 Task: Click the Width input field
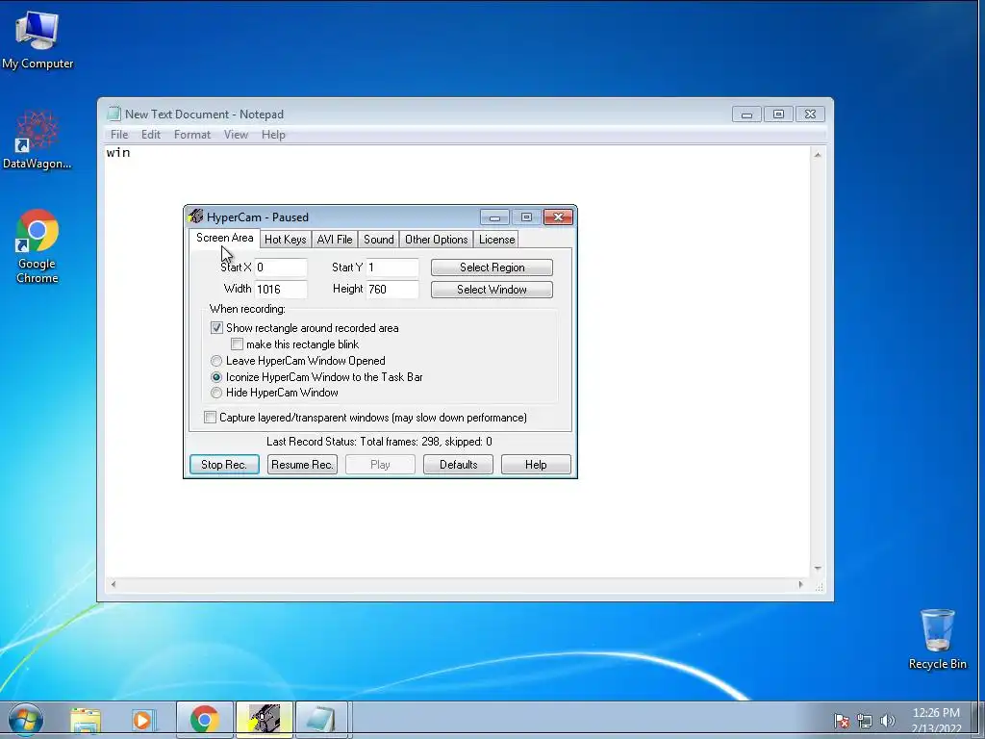point(281,289)
